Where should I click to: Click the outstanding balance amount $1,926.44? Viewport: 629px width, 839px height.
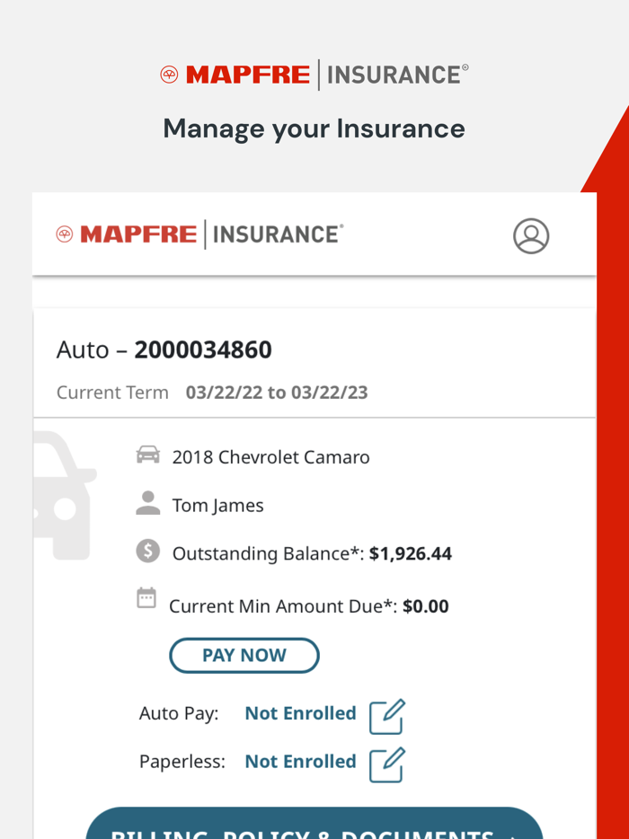[411, 552]
